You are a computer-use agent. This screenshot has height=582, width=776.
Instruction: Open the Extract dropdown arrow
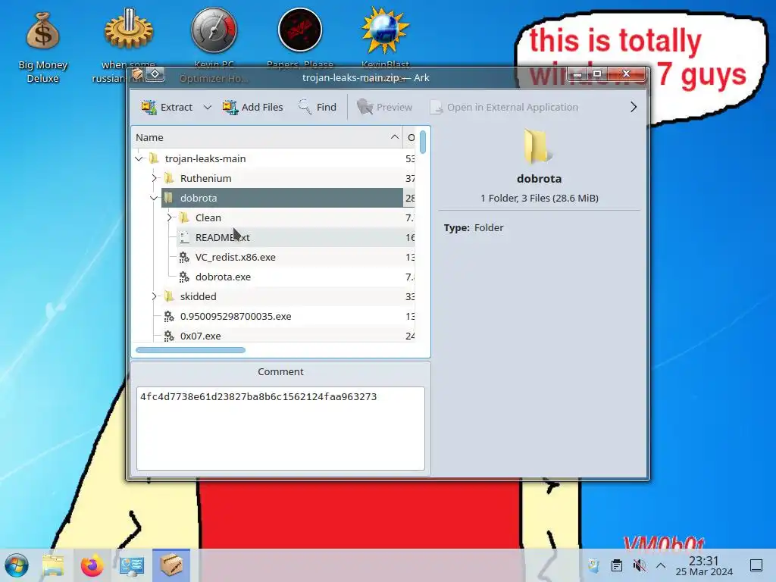click(208, 107)
